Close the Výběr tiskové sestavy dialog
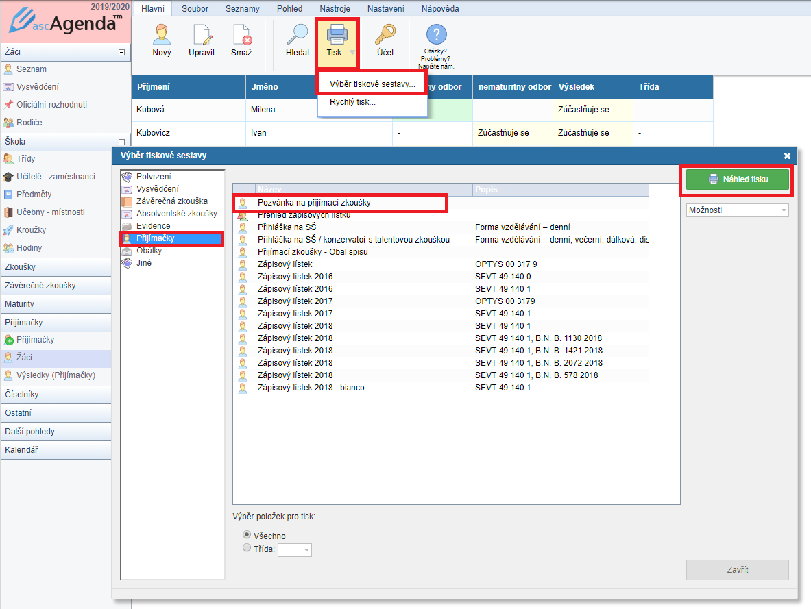This screenshot has height=609, width=811. pyautogui.click(x=788, y=156)
